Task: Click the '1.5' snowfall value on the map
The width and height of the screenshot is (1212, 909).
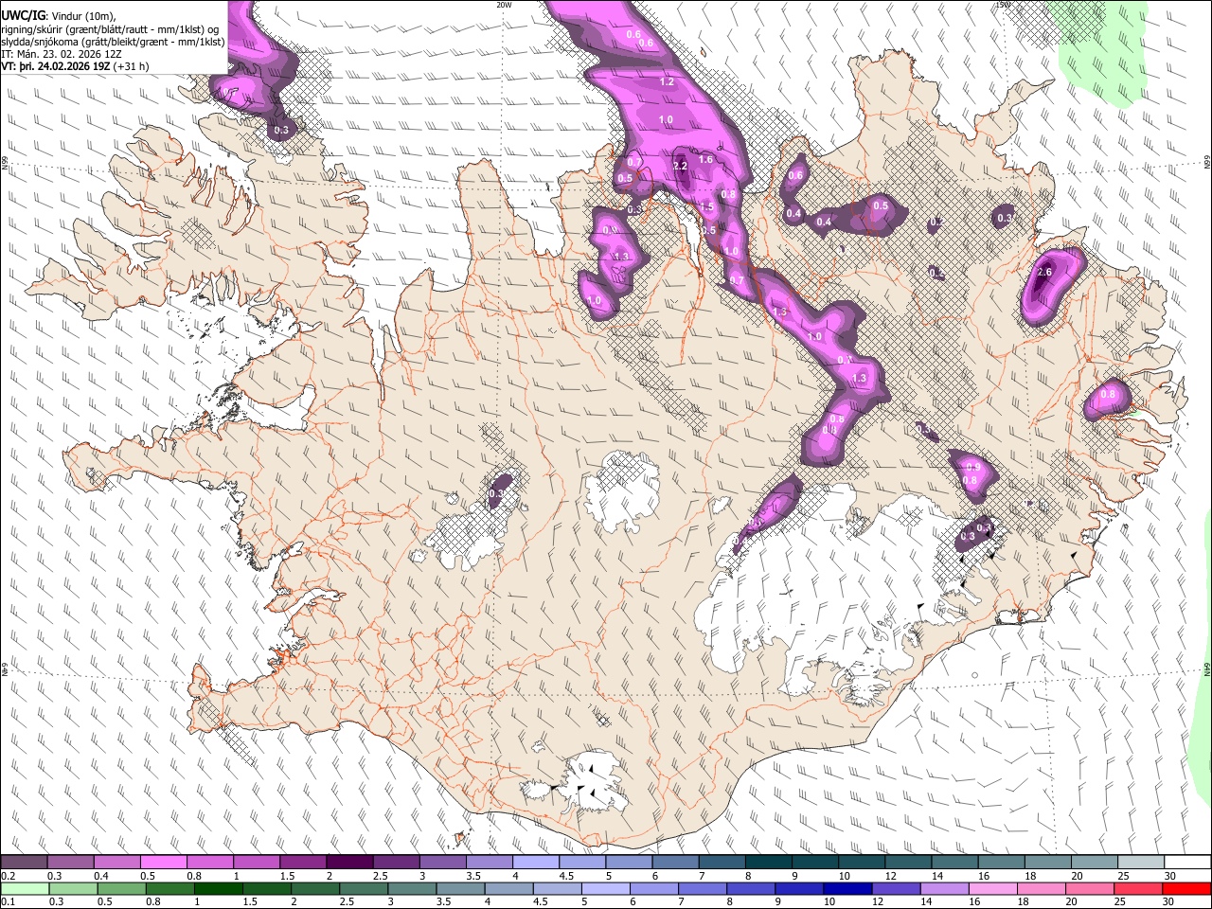Action: 706,207
